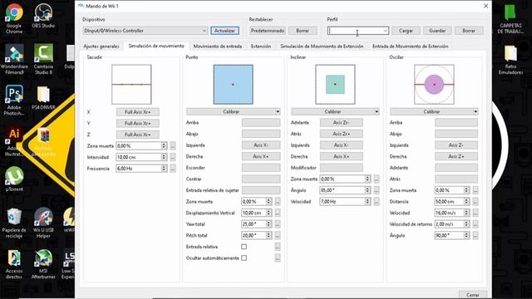Click the Cerrar button

473,295
